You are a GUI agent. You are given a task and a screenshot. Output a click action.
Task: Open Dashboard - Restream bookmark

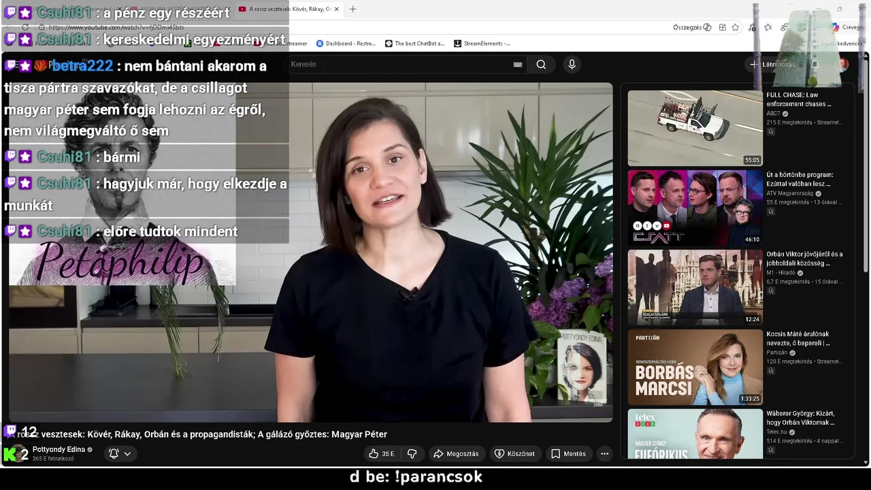(346, 44)
